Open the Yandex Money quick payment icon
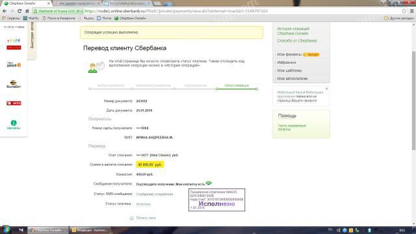The height and width of the screenshot is (234, 416). 14,65
